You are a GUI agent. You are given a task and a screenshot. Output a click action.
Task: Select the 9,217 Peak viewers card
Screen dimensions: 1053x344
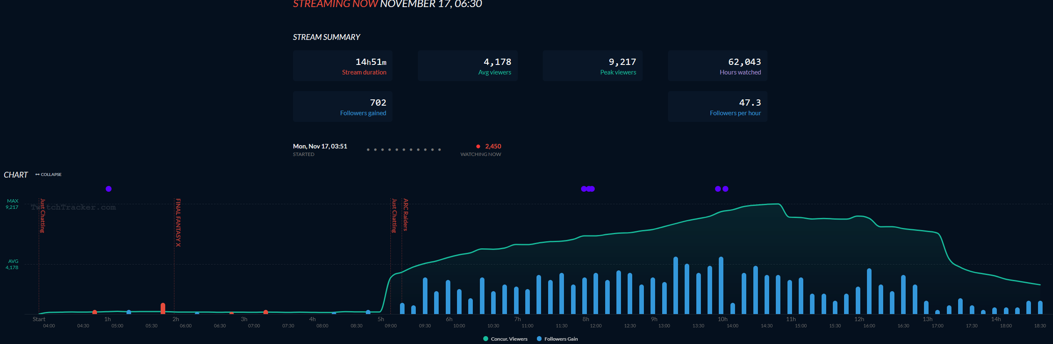[x=593, y=66]
